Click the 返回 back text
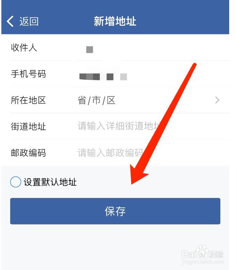 pyautogui.click(x=29, y=21)
